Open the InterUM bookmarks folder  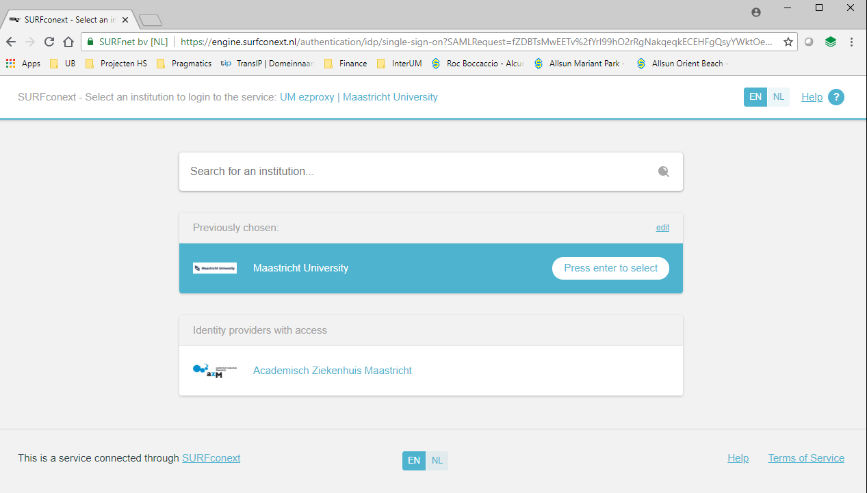[x=399, y=64]
